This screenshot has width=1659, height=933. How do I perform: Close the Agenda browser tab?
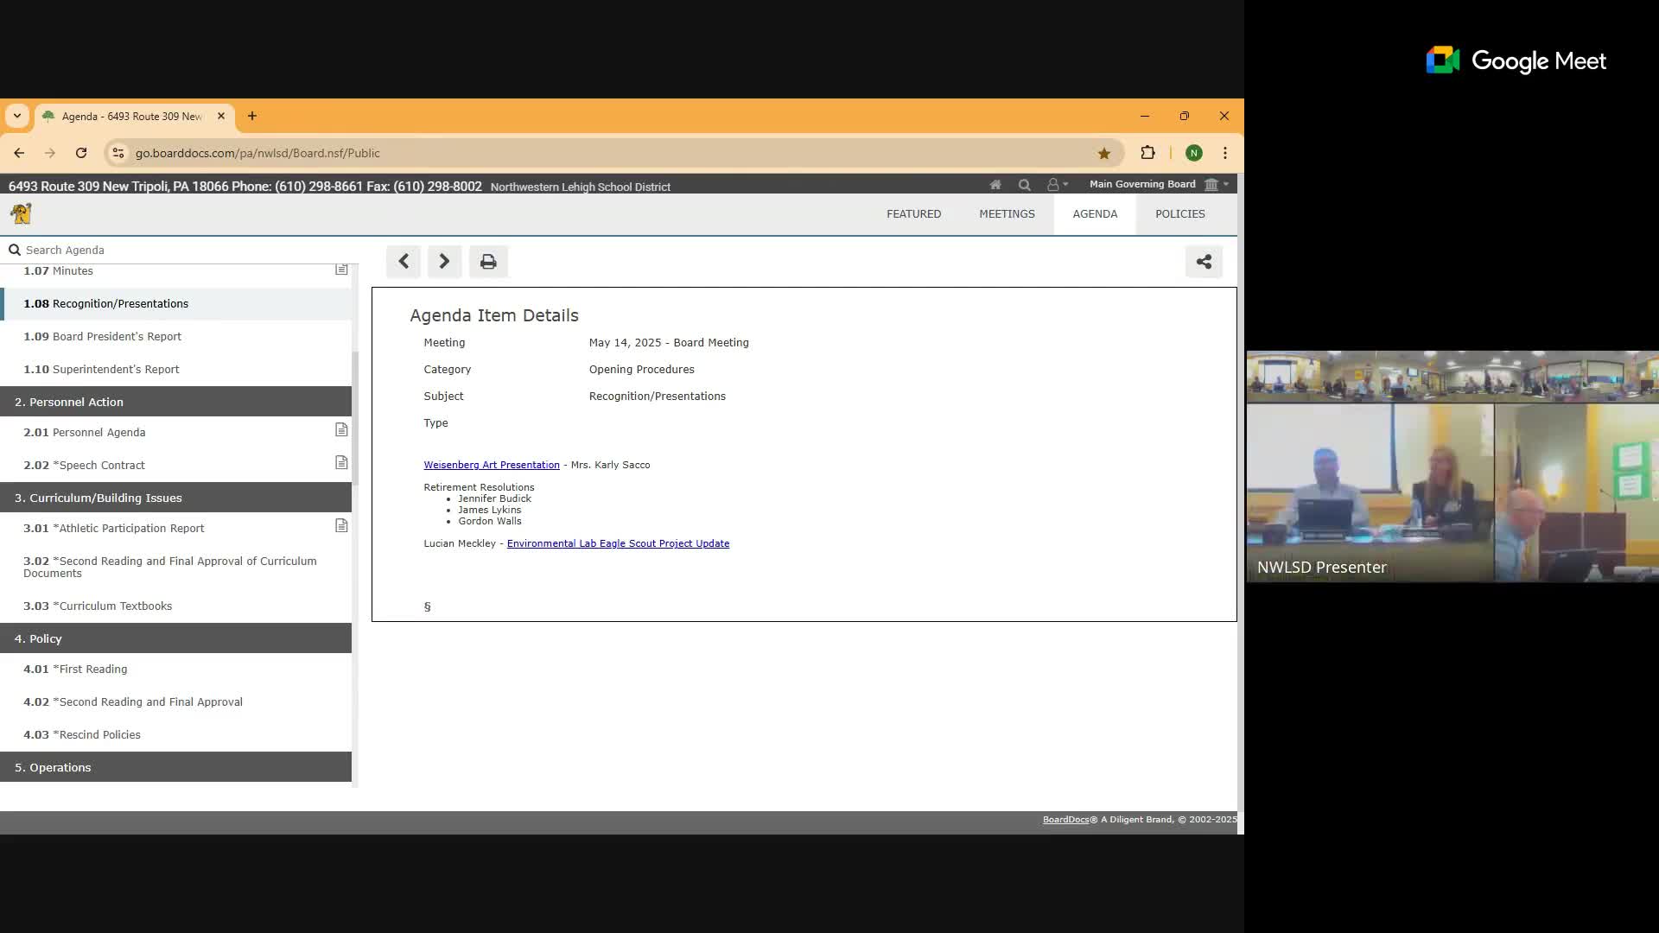[x=221, y=116]
